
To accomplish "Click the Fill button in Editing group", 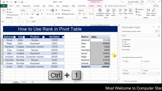I will 138,12.
